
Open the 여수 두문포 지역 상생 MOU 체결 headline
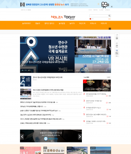[x=48, y=90]
